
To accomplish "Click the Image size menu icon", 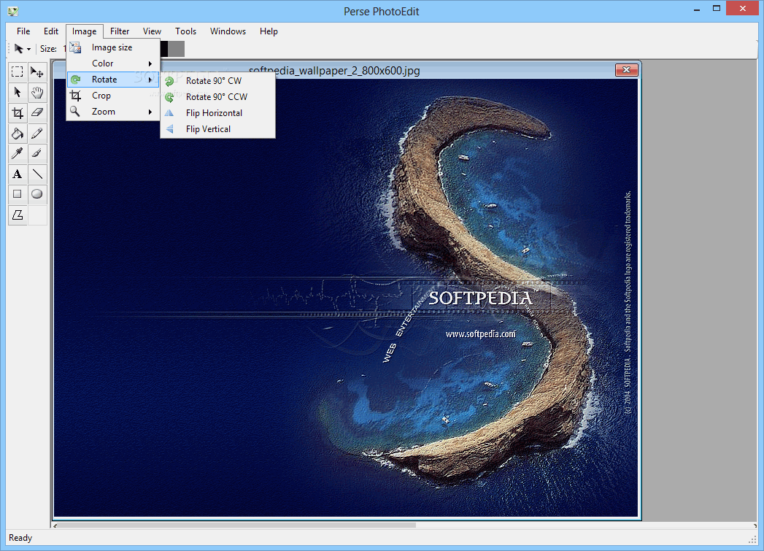I will pos(75,47).
